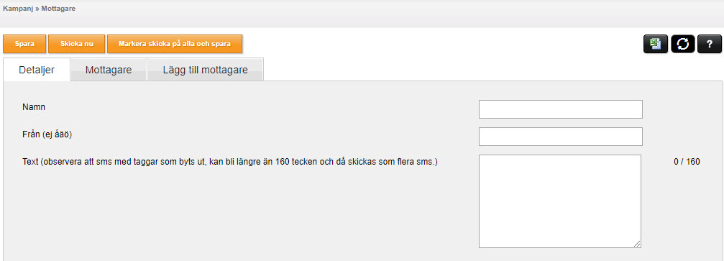Click the Spara button
This screenshot has height=261, width=724.
24,44
